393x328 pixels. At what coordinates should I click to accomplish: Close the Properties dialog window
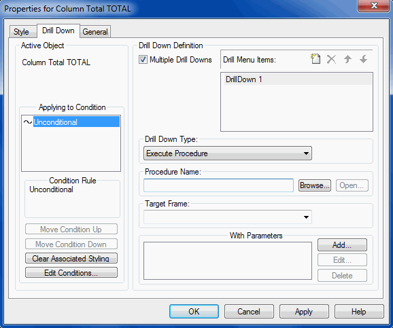tap(374, 5)
